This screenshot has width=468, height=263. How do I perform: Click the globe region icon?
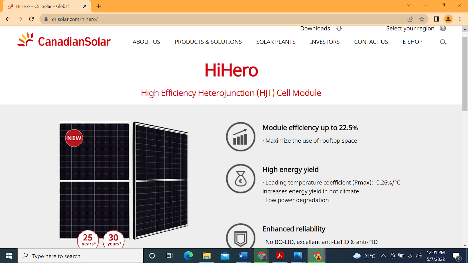[443, 28]
